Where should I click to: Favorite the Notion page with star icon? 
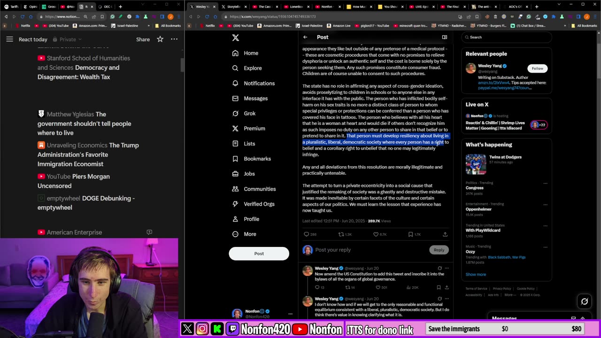[x=160, y=39]
